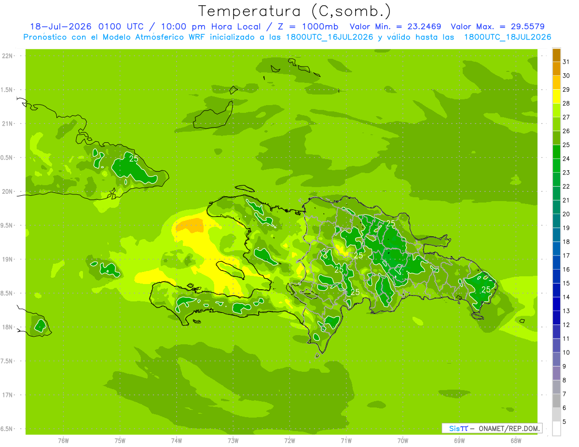Click legend value 15

pyautogui.click(x=566, y=284)
